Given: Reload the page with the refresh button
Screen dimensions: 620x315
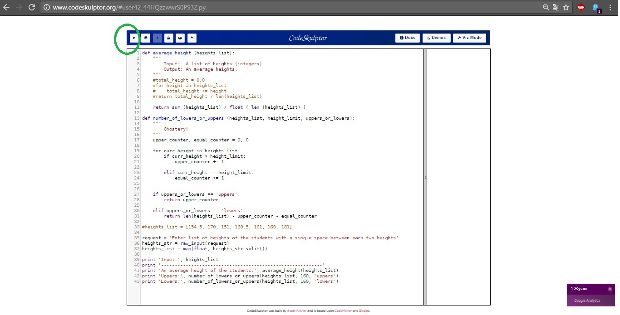Looking at the screenshot, I should coord(32,7).
